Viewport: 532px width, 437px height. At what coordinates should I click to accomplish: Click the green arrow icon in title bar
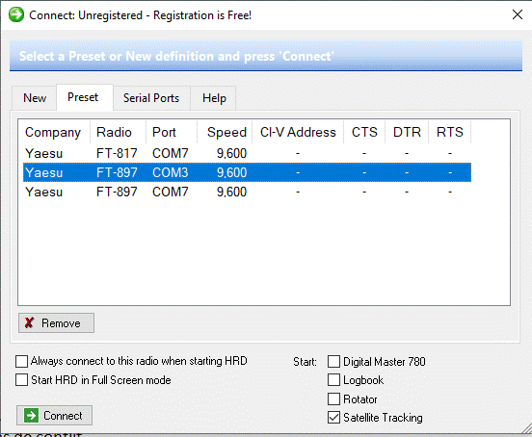(x=16, y=14)
